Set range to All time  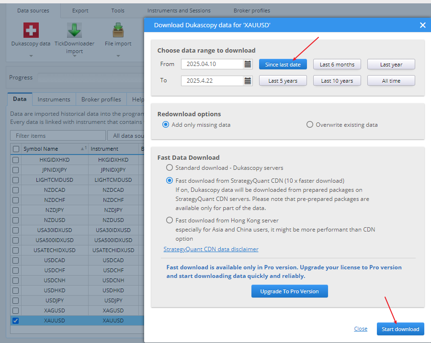(x=391, y=81)
